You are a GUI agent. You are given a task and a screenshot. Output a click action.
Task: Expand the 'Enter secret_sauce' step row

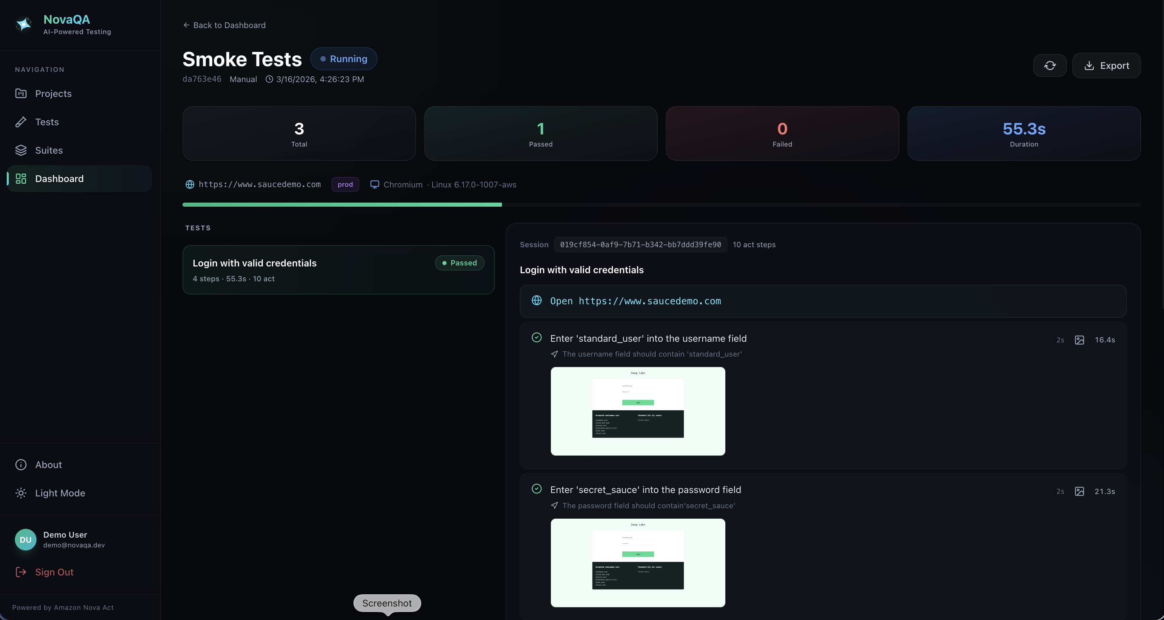point(645,490)
